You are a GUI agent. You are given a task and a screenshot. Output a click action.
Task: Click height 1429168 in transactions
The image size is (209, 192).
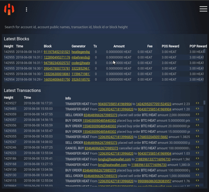tap(10, 164)
